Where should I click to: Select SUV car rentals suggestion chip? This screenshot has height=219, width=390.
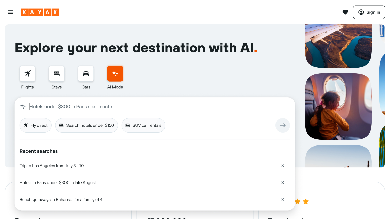[143, 125]
